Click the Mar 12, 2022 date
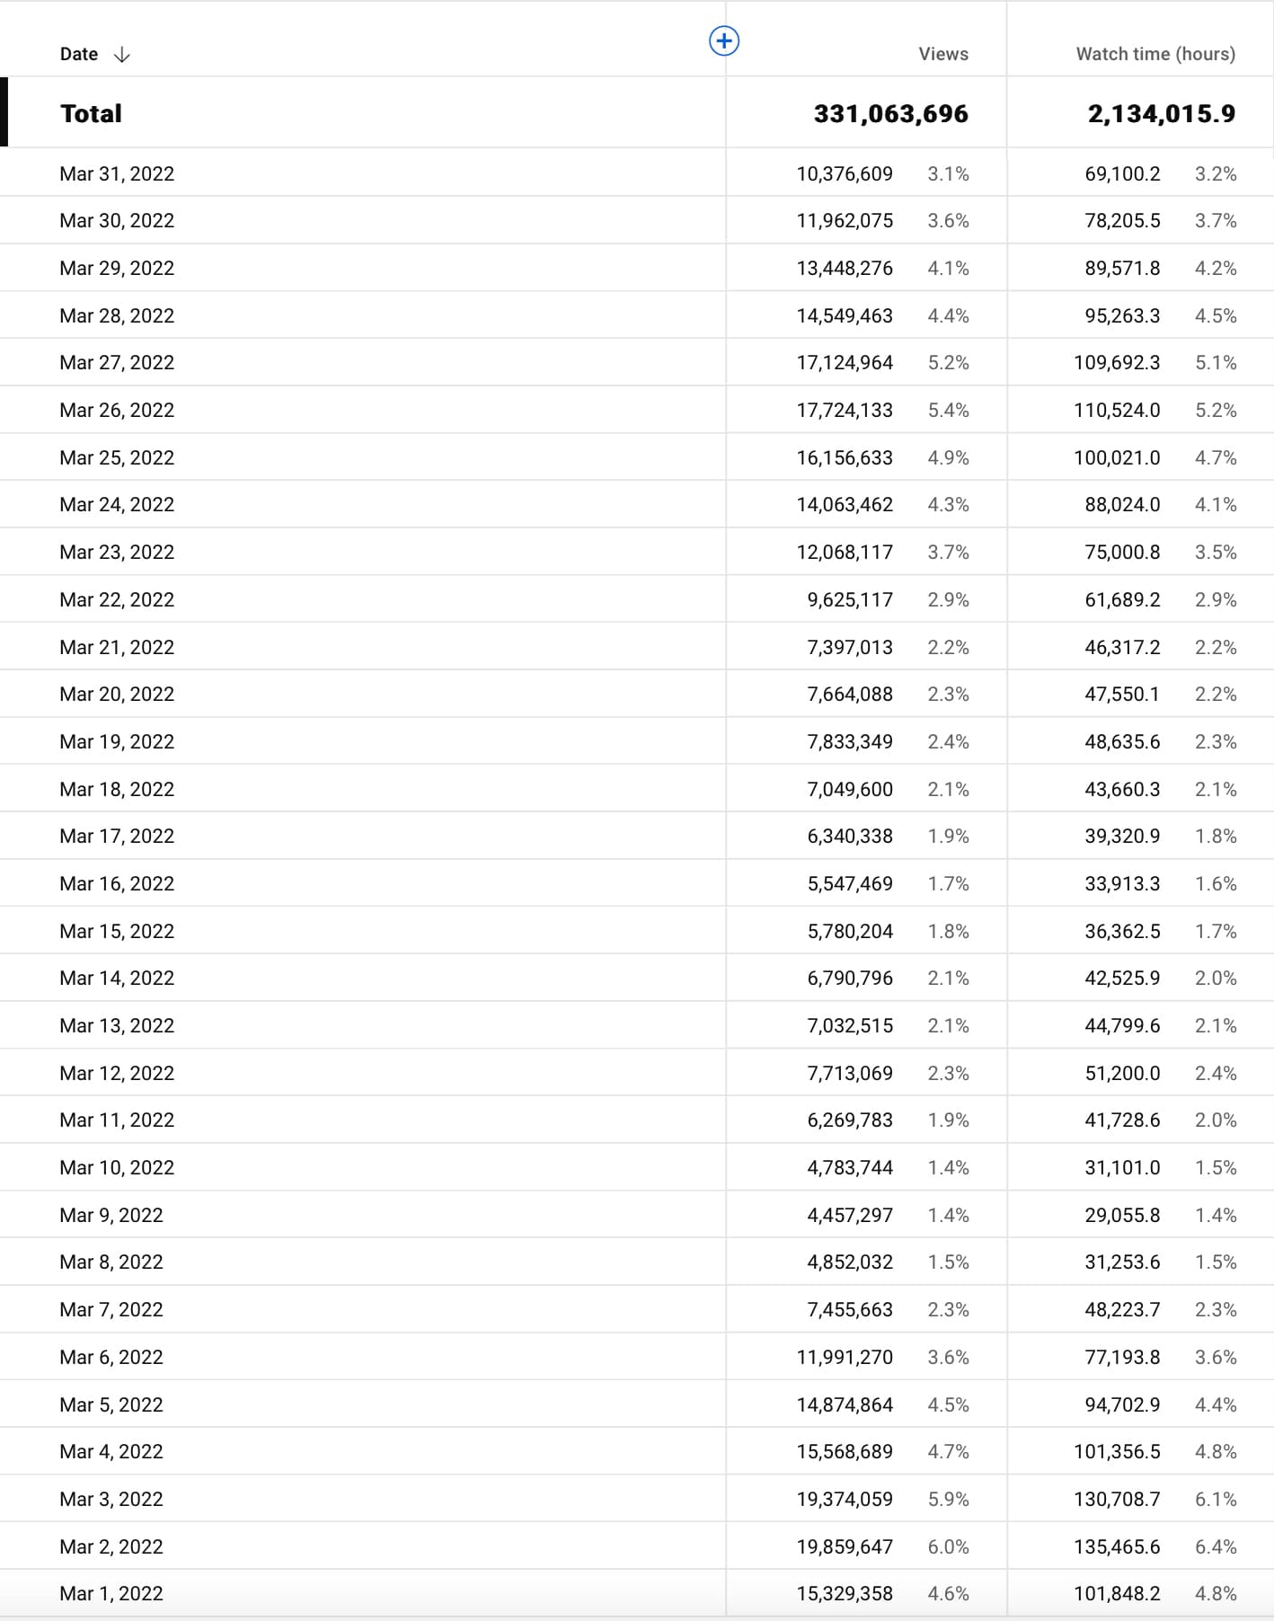The image size is (1274, 1621). click(117, 1073)
